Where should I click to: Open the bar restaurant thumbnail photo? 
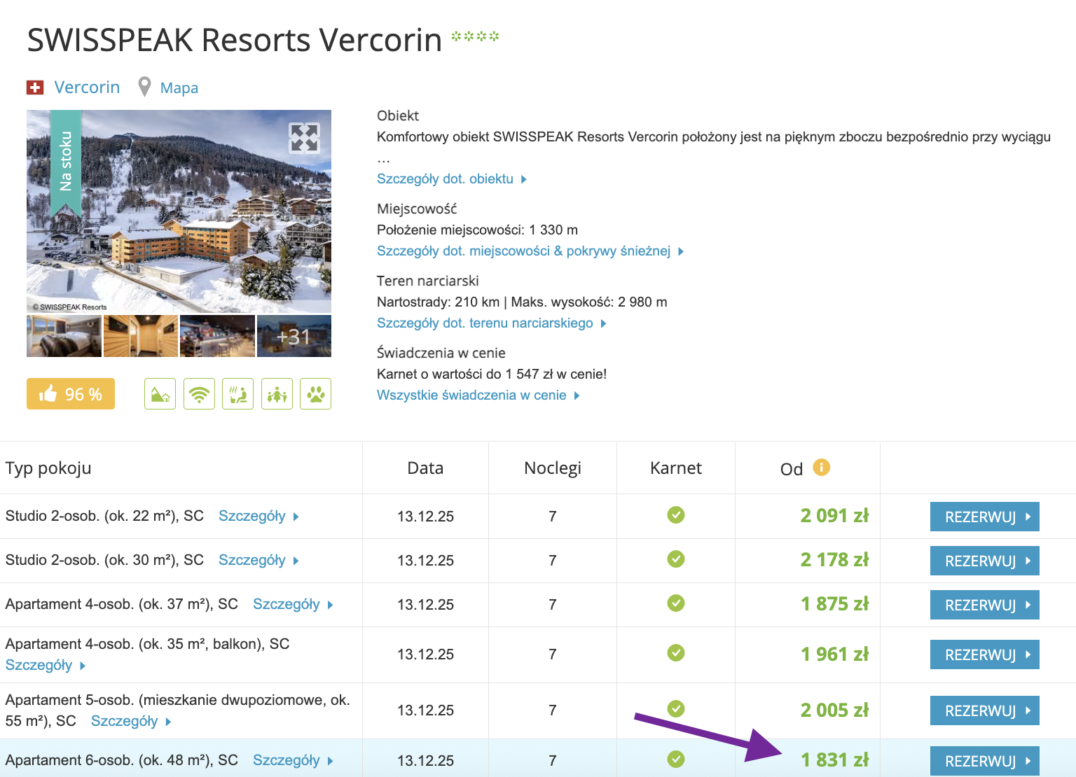click(x=217, y=336)
